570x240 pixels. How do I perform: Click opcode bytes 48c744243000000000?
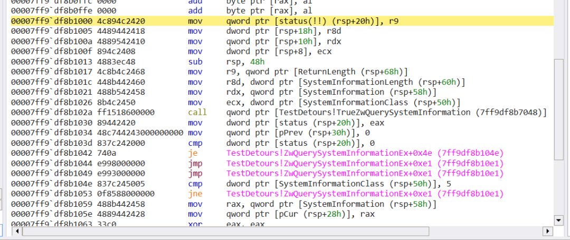140,133
